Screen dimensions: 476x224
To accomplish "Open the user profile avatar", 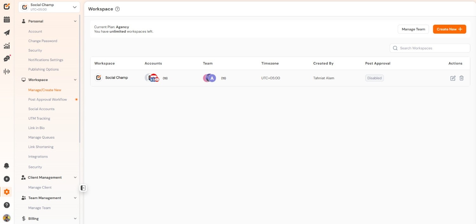I will pyautogui.click(x=7, y=218).
